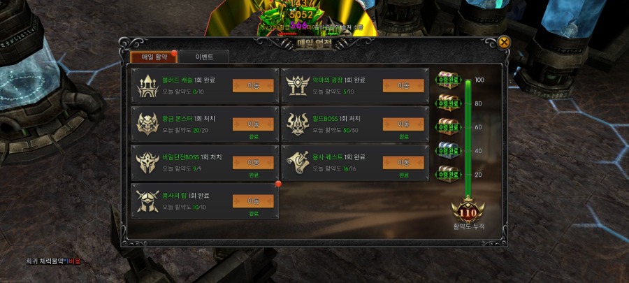Click 이동 button for 악마의 광장
This screenshot has height=283, width=629.
coord(403,86)
